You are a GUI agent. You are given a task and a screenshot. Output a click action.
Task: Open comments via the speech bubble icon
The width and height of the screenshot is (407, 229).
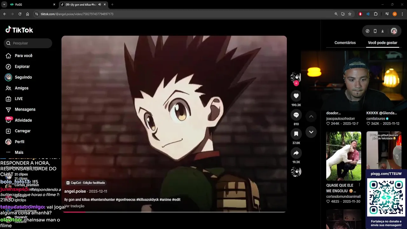pos(296,115)
